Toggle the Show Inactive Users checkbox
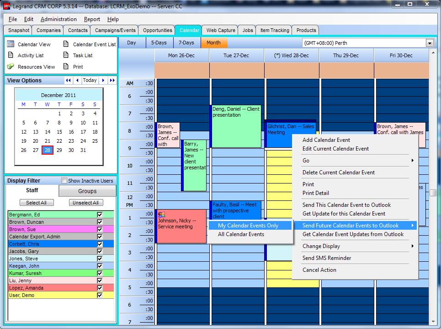 click(x=64, y=181)
